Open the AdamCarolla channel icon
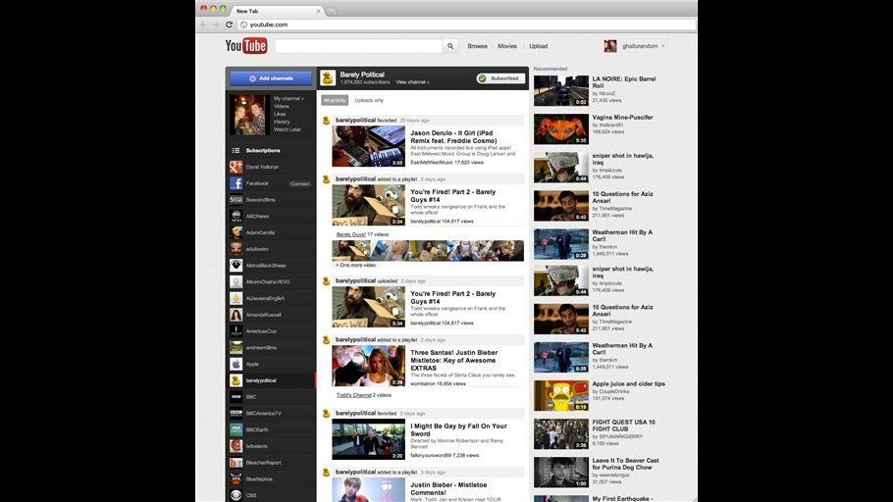893x502 pixels. [x=236, y=232]
